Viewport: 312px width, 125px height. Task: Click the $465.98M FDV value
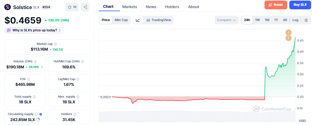[25, 85]
